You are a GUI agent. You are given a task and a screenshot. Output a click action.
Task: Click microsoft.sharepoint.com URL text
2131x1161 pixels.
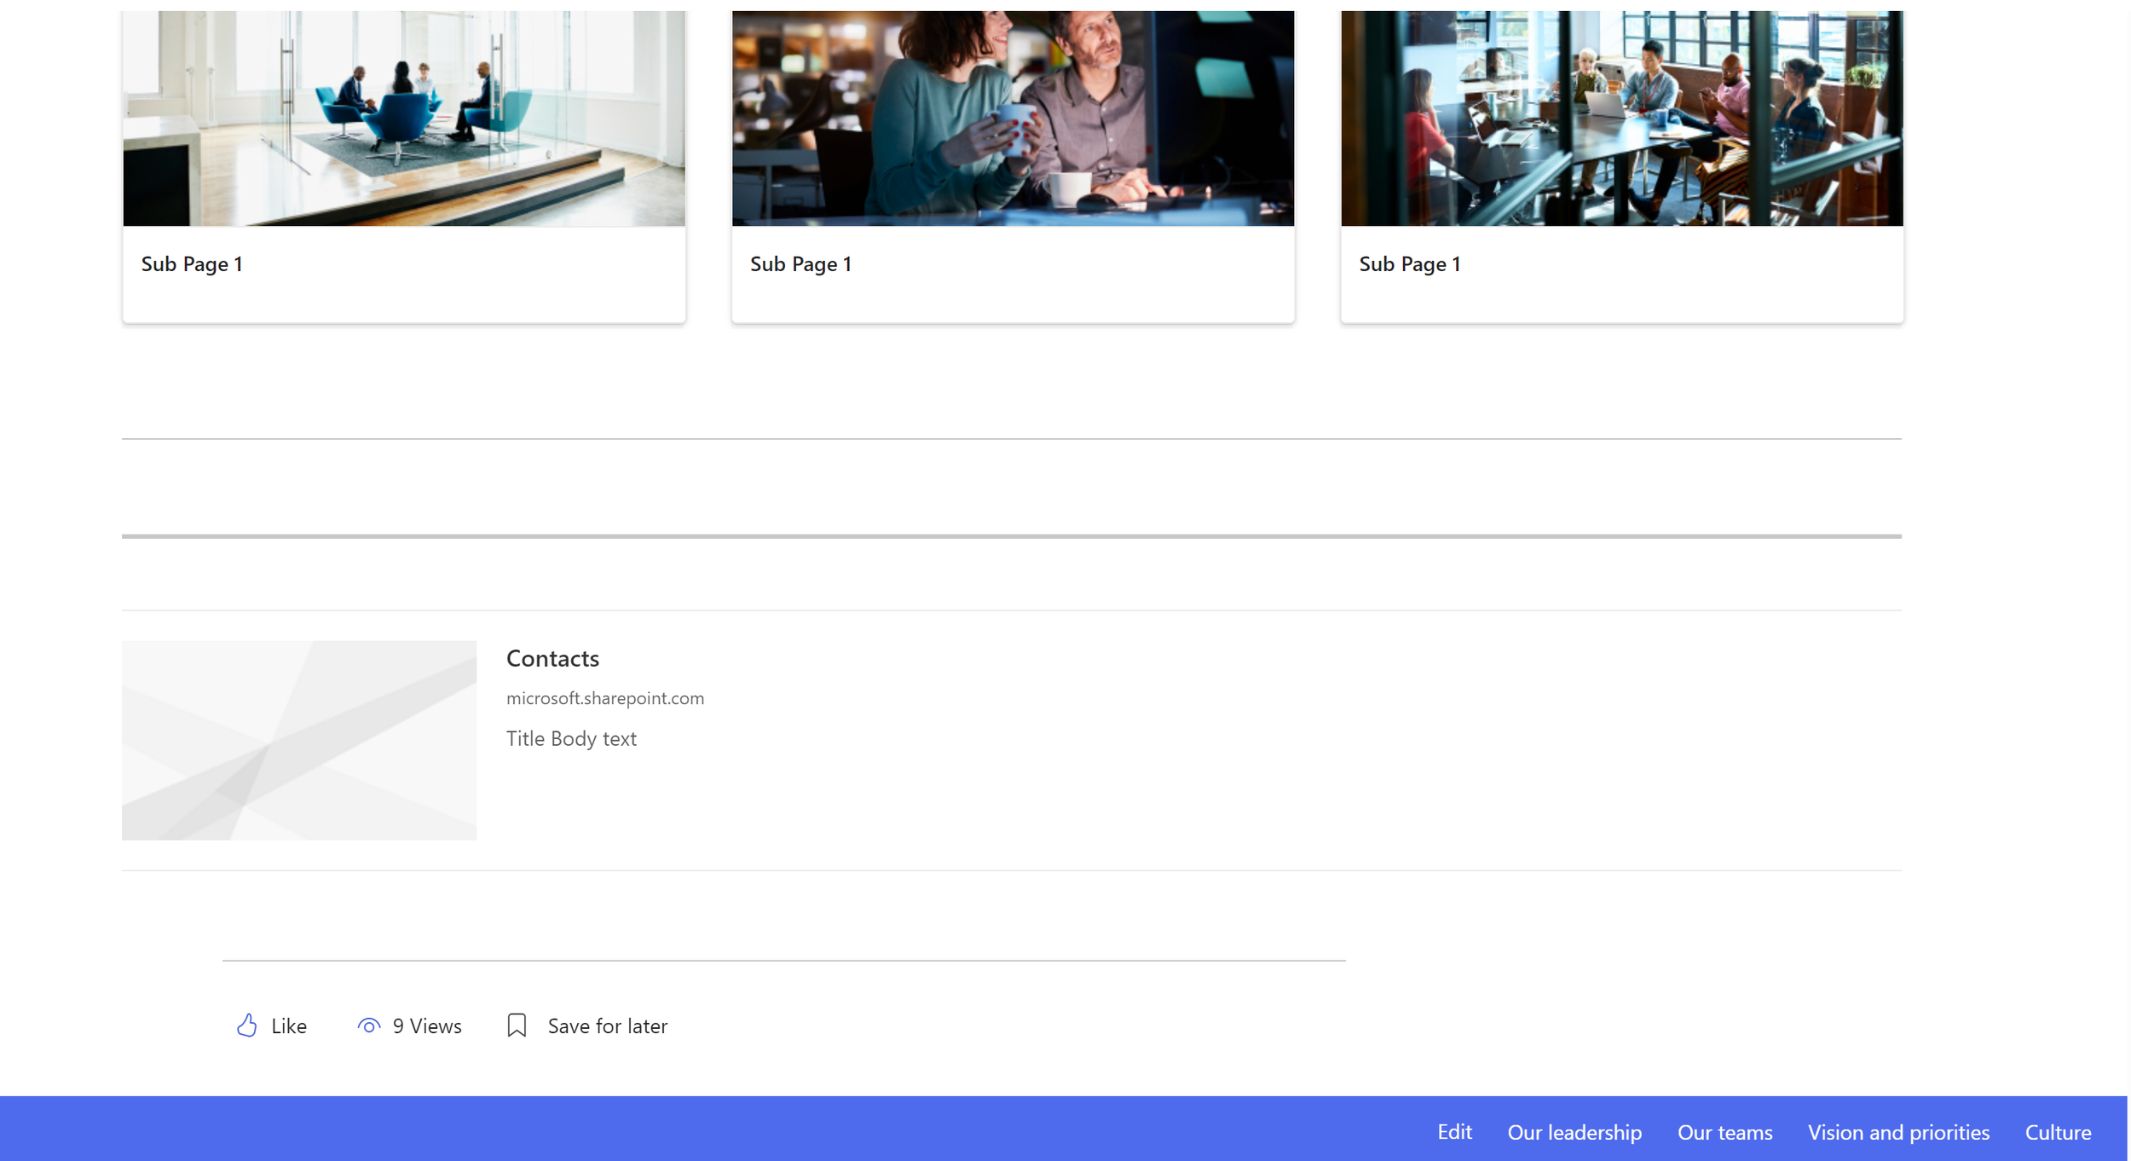pyautogui.click(x=604, y=697)
